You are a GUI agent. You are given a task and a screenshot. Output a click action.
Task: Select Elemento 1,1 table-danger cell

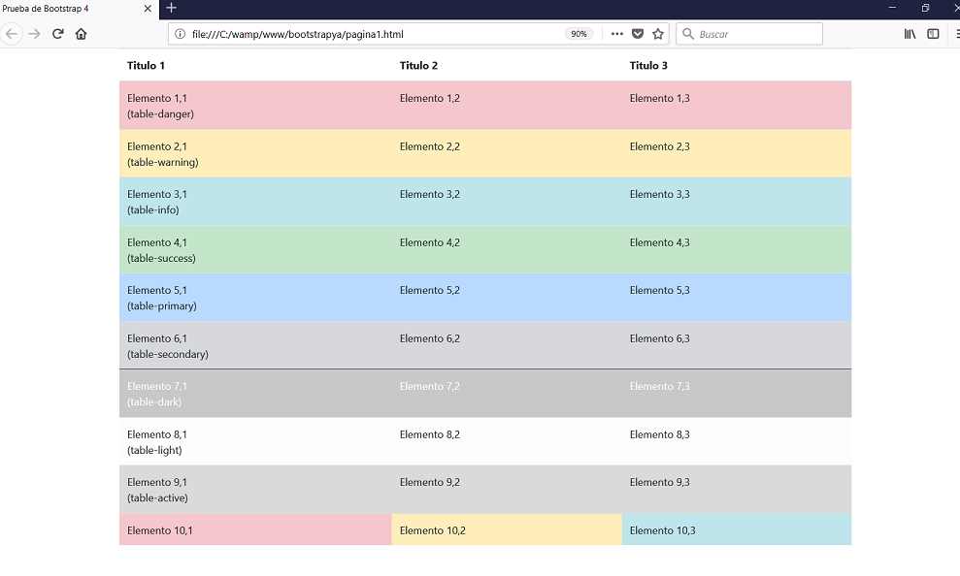click(x=255, y=105)
